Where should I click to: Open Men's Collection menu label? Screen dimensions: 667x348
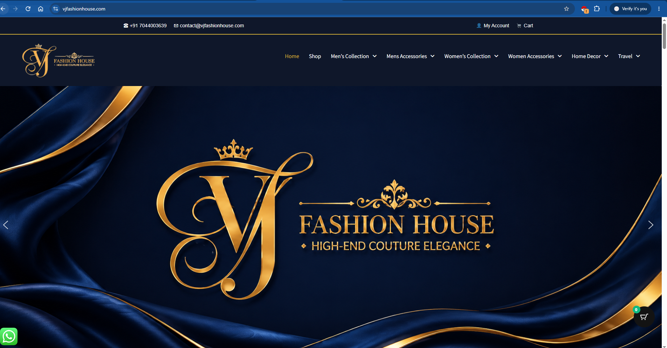(350, 56)
